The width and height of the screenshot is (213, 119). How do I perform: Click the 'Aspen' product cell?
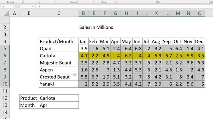point(59,70)
